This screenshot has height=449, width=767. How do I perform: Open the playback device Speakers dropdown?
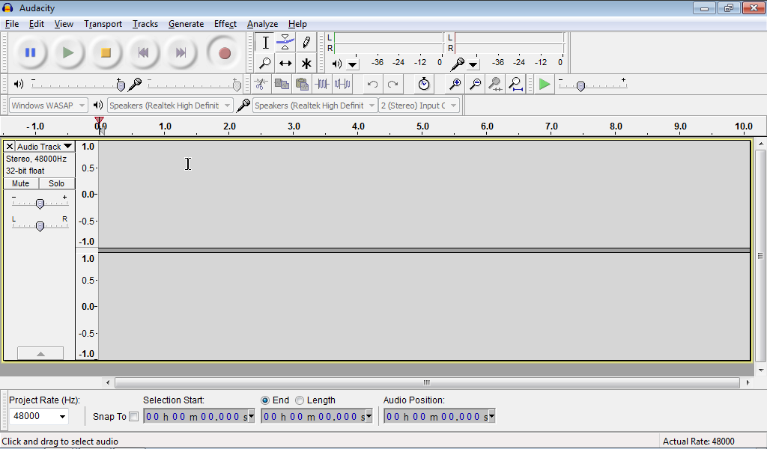[170, 105]
